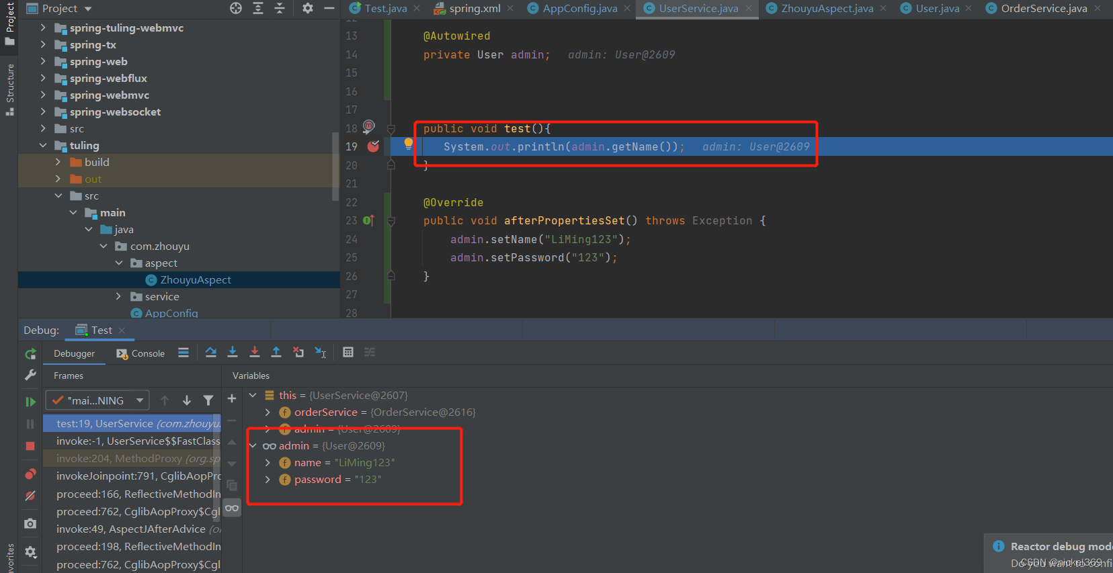
Task: Click the override gutter icon on line 23
Action: (x=368, y=220)
